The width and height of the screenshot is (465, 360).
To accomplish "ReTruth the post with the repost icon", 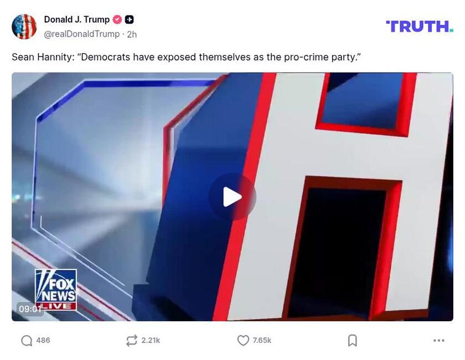I will [132, 341].
